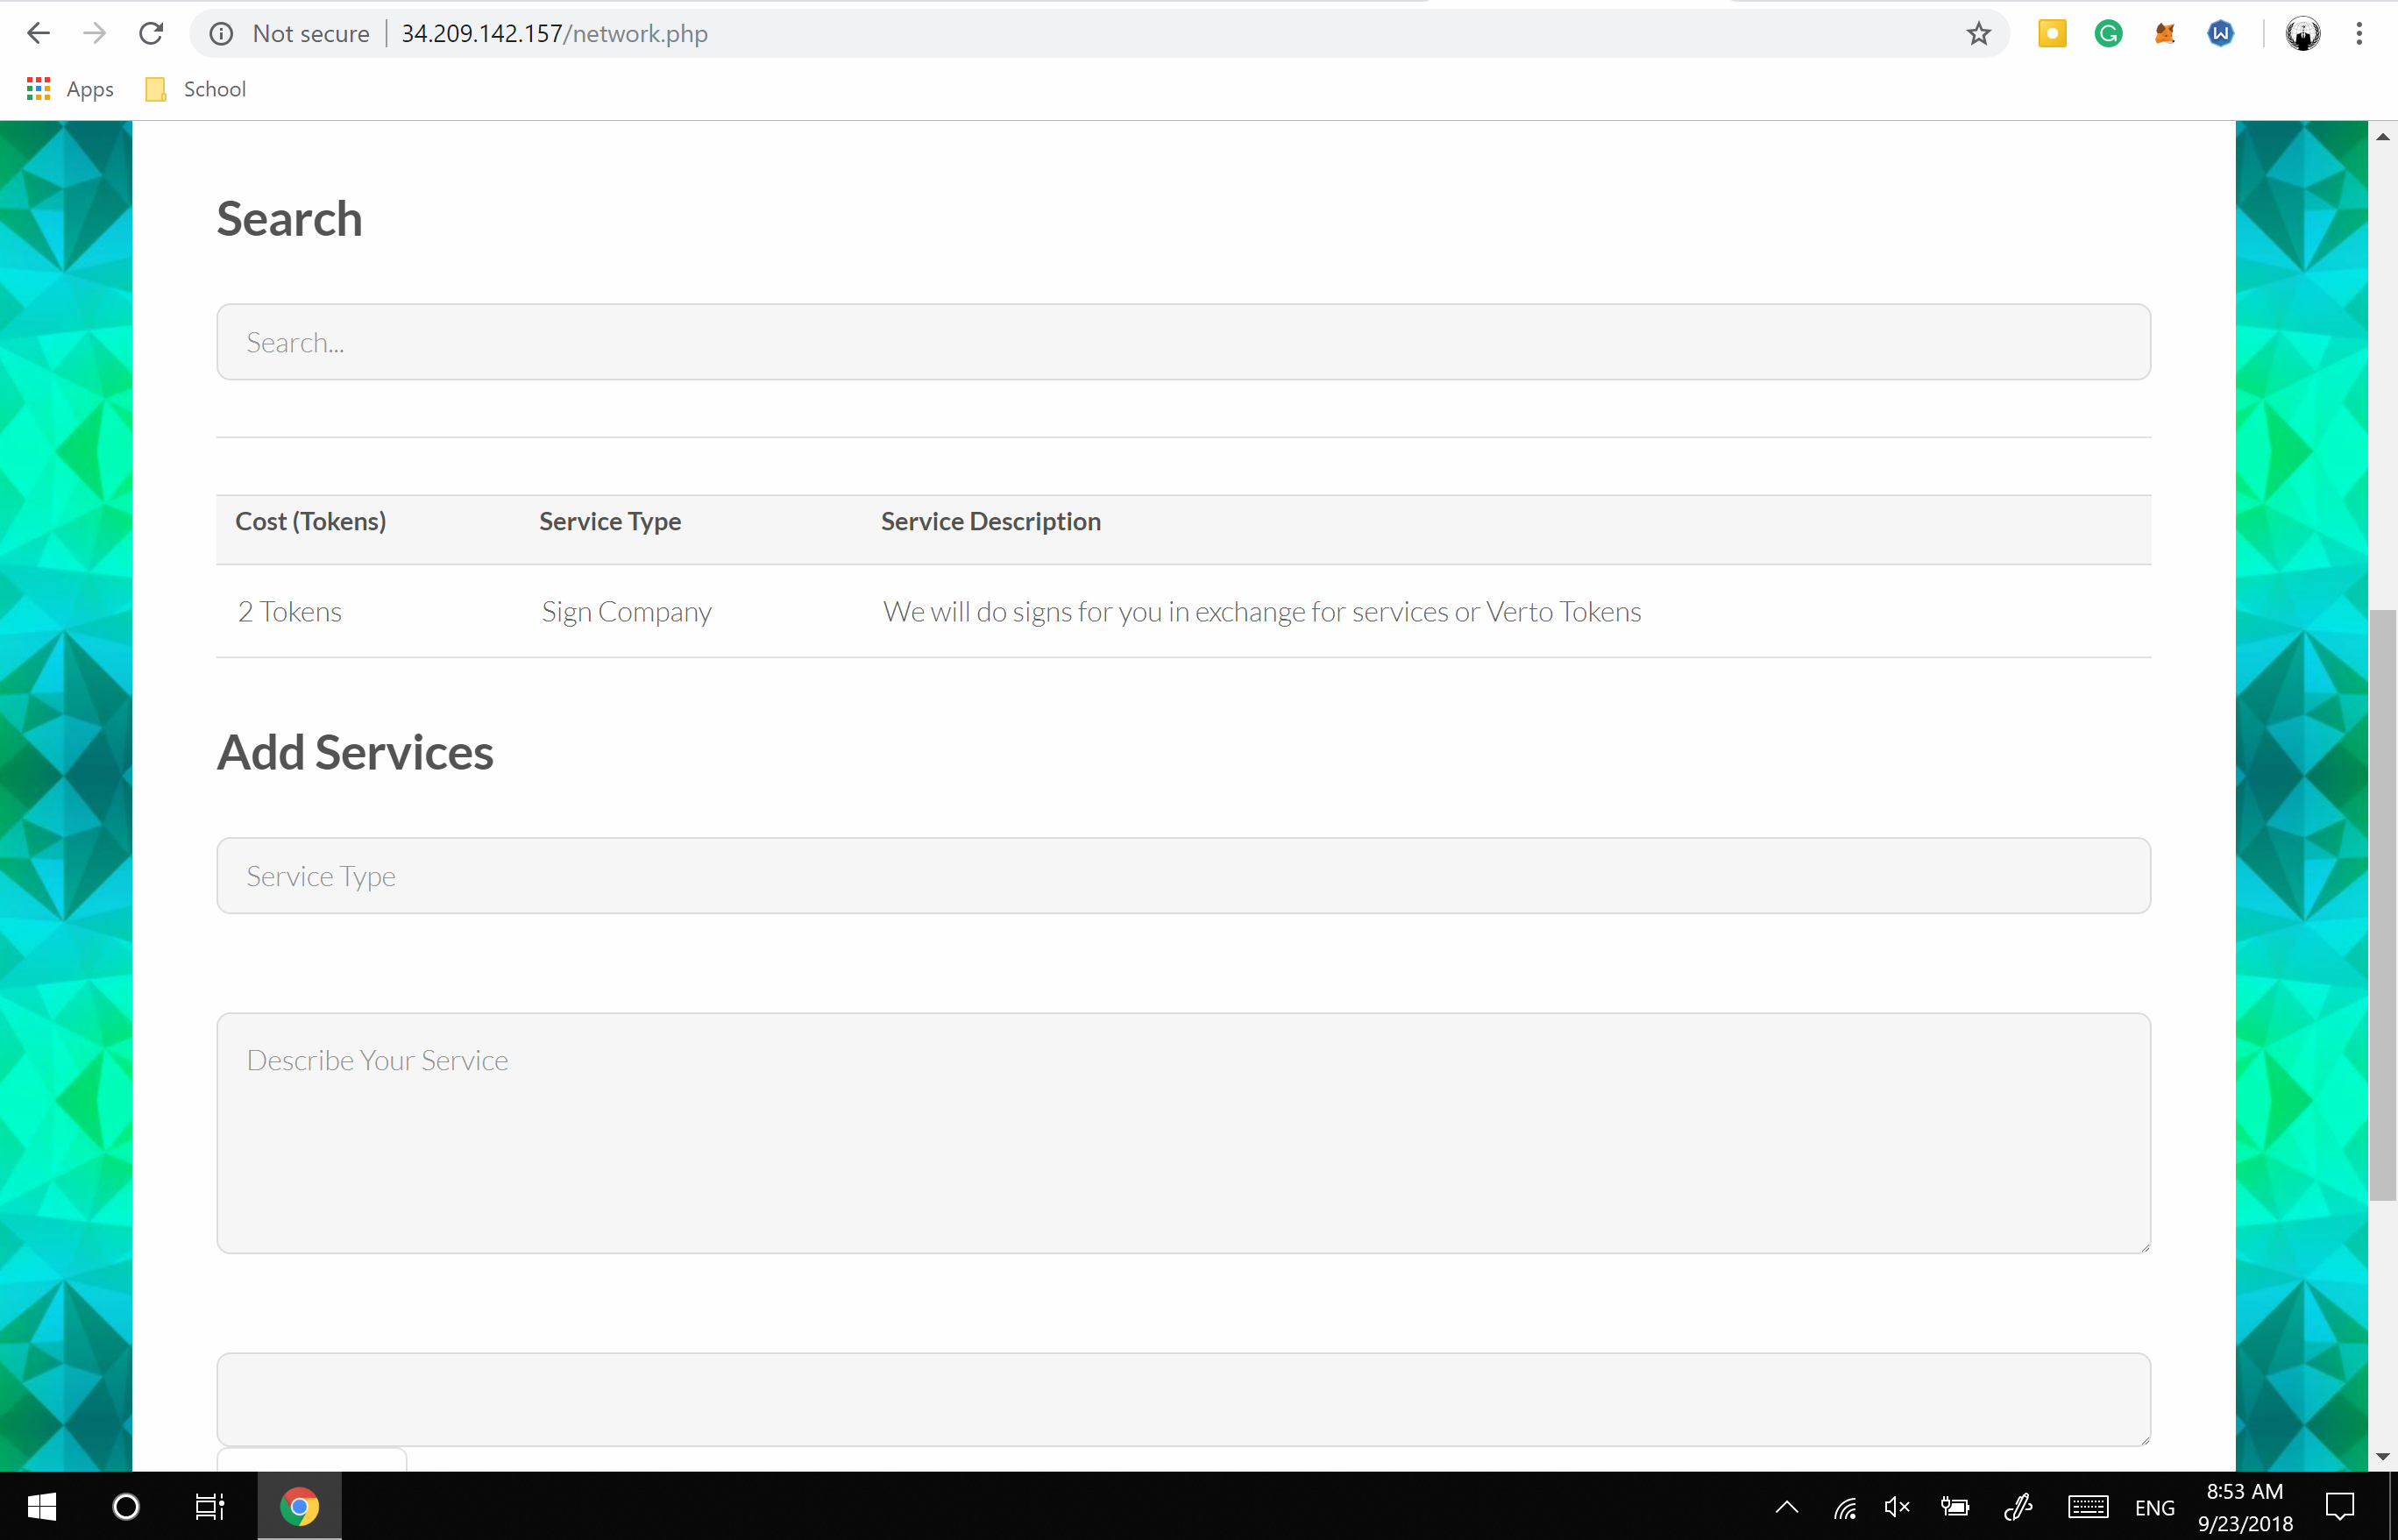
Task: Click the page scrollbar down arrow
Action: pyautogui.click(x=2382, y=1456)
